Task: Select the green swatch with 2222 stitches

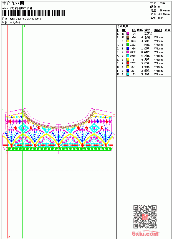Action: click(x=128, y=44)
